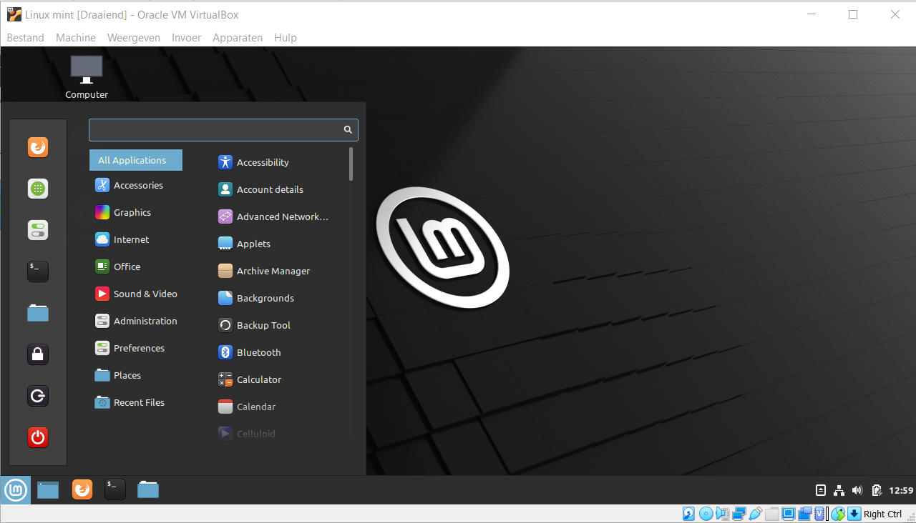This screenshot has width=916, height=523.
Task: Start the Celluloid media player
Action: [255, 434]
